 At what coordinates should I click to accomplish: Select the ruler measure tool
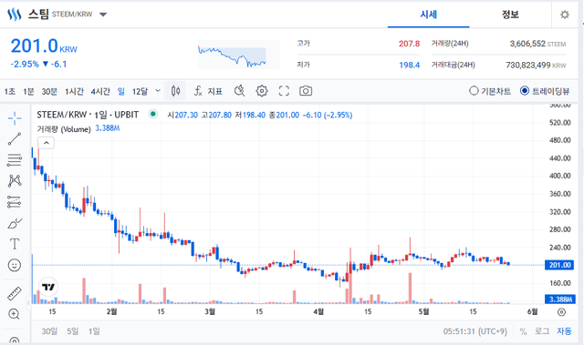[x=15, y=293]
